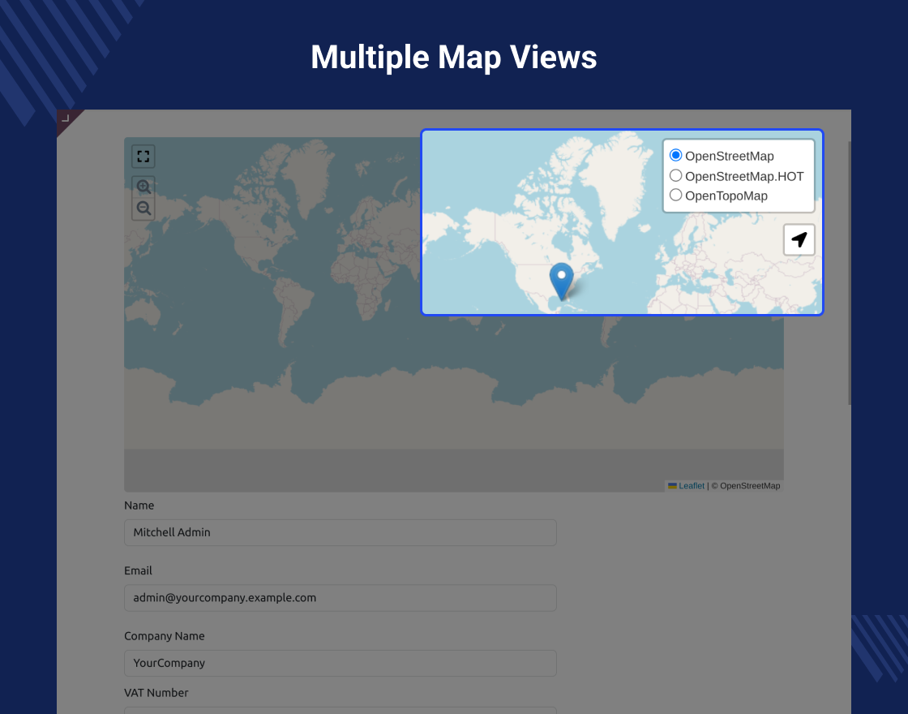The height and width of the screenshot is (714, 908).
Task: Select the OpenStreetMap.HOT layer
Action: 675,175
